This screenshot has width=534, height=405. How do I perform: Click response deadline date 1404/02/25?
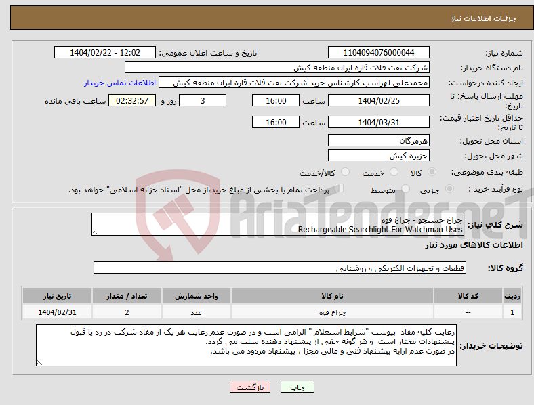(x=379, y=100)
